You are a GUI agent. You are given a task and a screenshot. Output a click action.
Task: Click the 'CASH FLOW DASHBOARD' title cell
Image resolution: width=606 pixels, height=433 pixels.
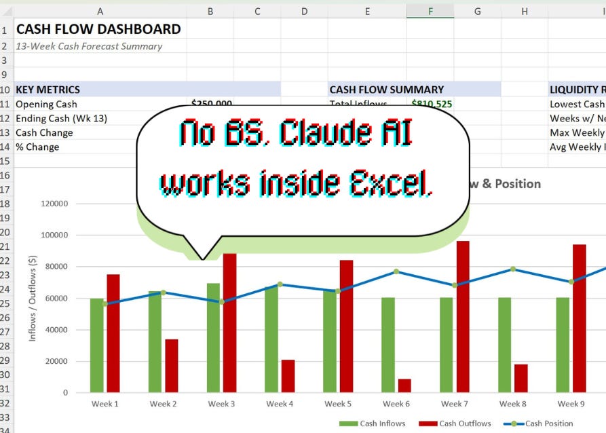pyautogui.click(x=98, y=29)
